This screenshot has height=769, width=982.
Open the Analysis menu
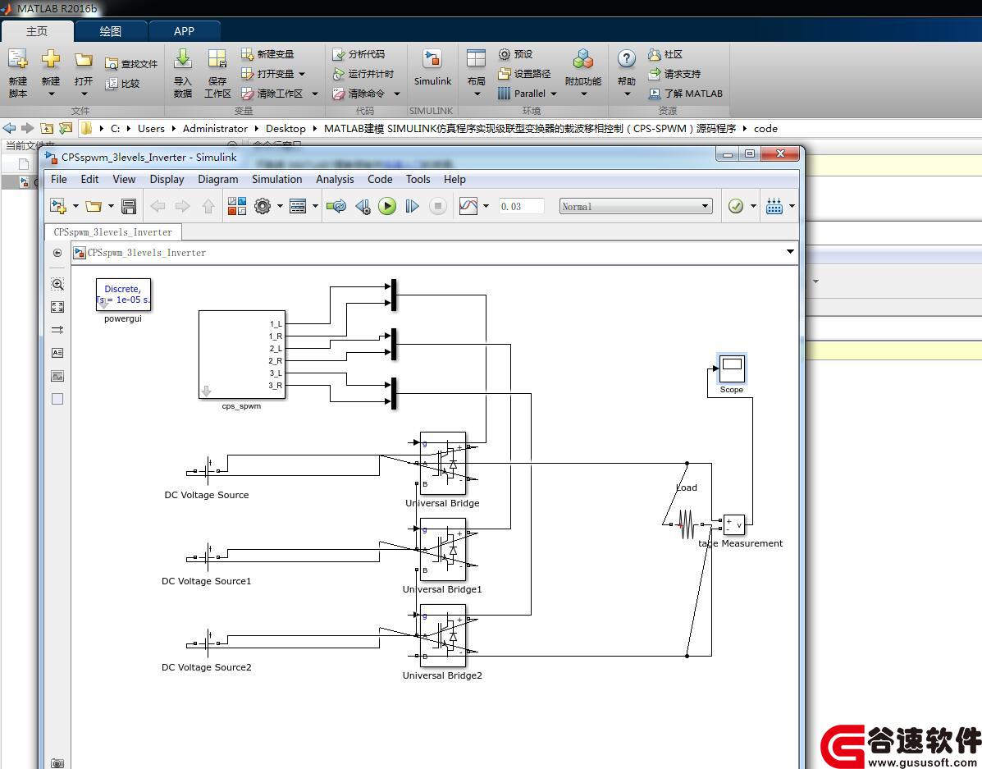coord(335,179)
